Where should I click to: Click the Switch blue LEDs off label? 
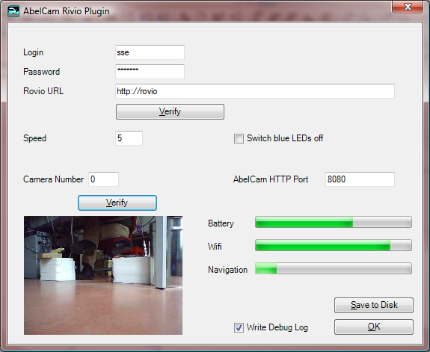click(x=285, y=138)
